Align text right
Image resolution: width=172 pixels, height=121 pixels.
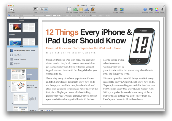coord(82,15)
